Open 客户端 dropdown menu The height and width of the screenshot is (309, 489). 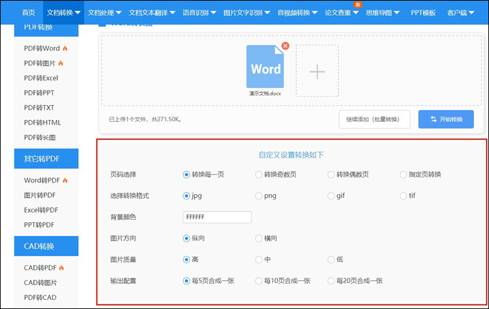pos(460,12)
